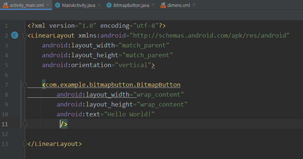
Task: Click "match_parent" value on layout_height line 4
Action: pyautogui.click(x=148, y=55)
